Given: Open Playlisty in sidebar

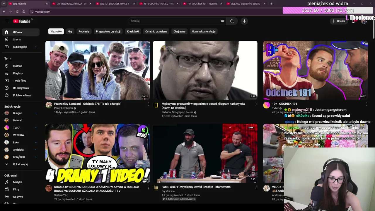Looking at the screenshot, I should 21,73.
